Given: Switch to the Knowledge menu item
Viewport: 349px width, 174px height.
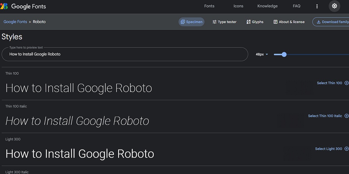Looking at the screenshot, I should point(267,6).
